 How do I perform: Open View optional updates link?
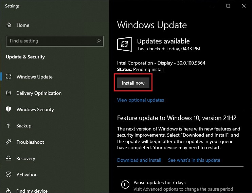click(x=141, y=100)
